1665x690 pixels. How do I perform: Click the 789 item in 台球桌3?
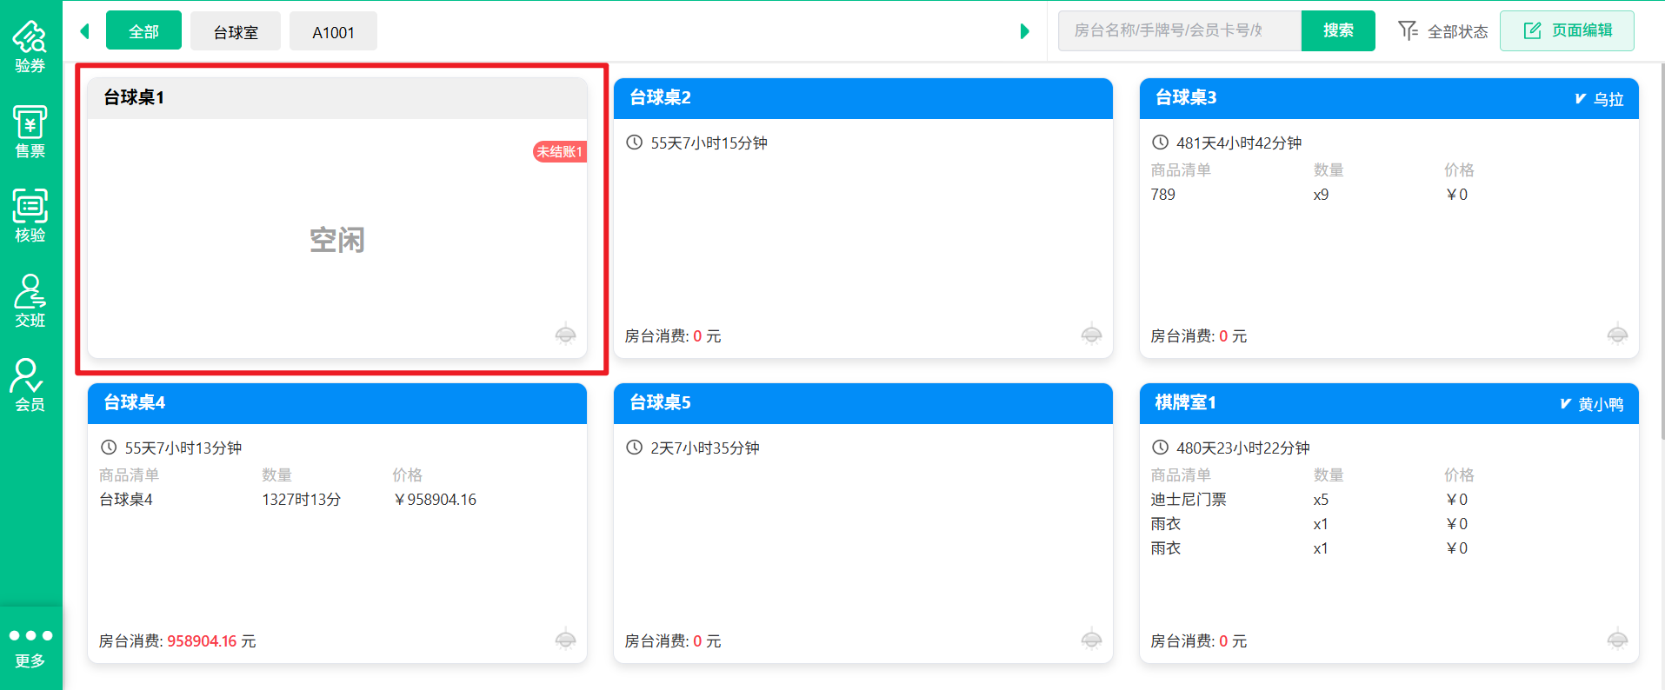coord(1162,195)
